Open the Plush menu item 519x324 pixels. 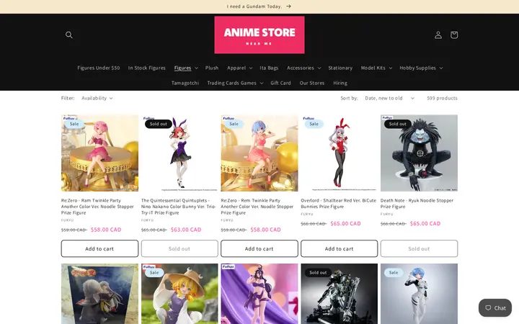point(212,68)
